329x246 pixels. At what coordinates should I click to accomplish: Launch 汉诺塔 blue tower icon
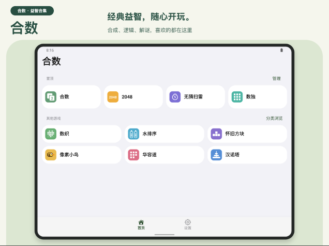pyautogui.click(x=216, y=155)
